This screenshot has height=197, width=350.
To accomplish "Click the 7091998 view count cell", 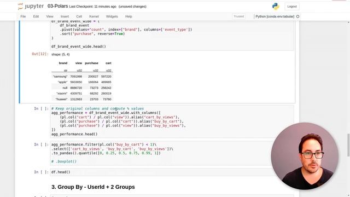I will coord(76,77).
